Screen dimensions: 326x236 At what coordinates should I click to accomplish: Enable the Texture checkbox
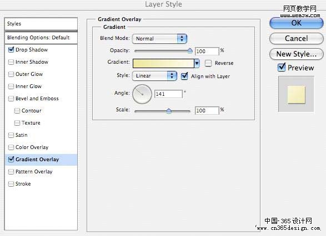point(17,123)
